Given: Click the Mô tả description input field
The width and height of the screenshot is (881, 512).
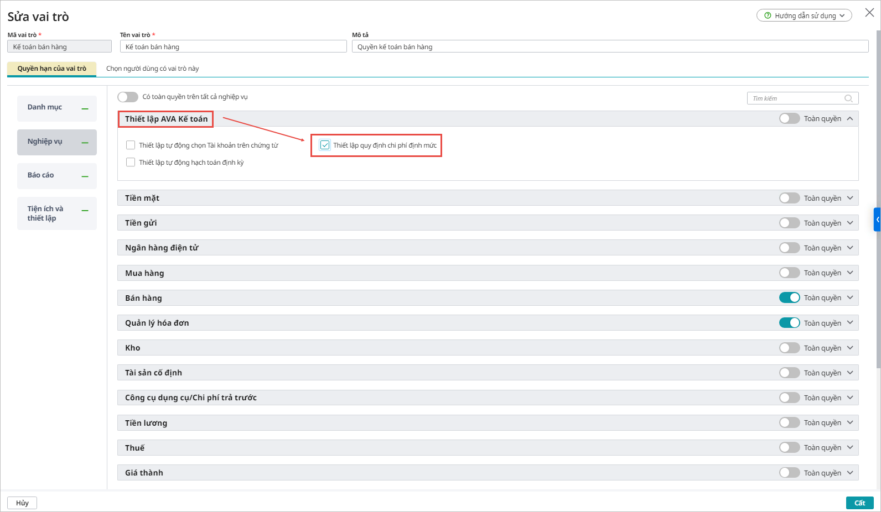Looking at the screenshot, I should (610, 47).
